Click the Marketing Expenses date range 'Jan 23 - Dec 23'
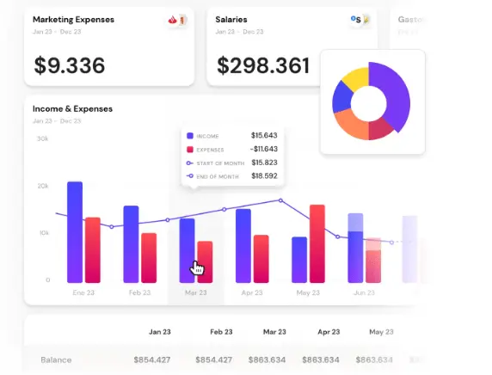492x375 pixels. [57, 32]
